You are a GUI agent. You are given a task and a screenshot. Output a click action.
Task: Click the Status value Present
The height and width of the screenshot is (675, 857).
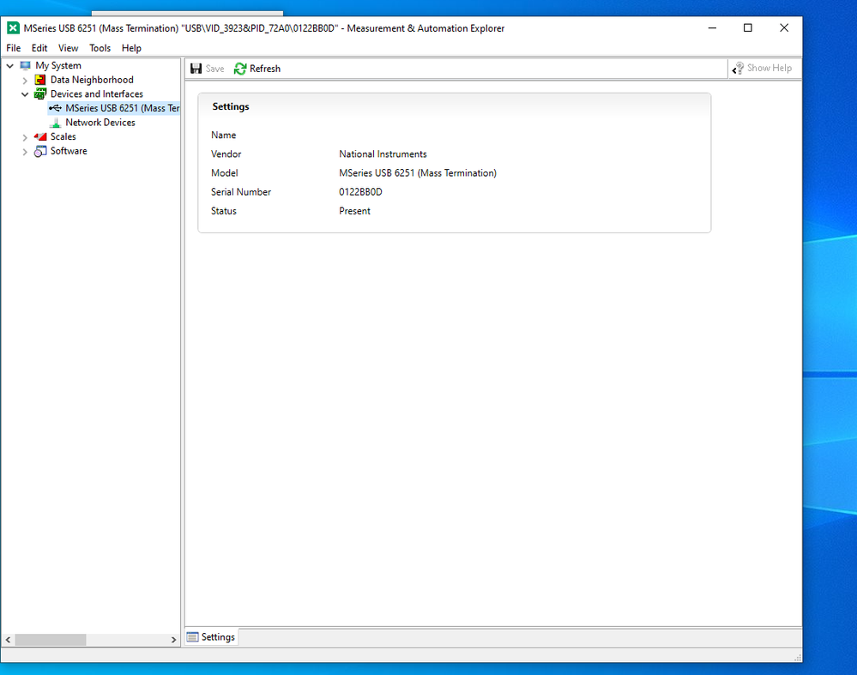click(354, 211)
